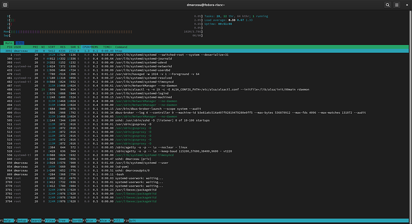This screenshot has height=224, width=412.
Task: Select the systemd --switched-root process row
Action: pos(204,55)
